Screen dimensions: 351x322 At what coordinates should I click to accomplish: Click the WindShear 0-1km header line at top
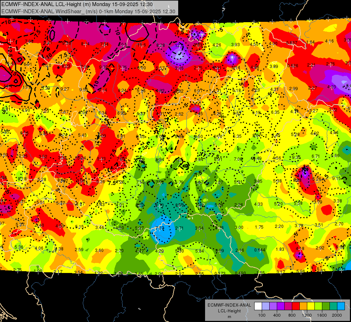(x=88, y=11)
